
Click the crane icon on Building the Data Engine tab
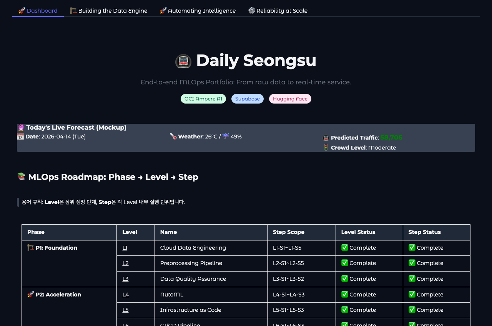(x=73, y=10)
